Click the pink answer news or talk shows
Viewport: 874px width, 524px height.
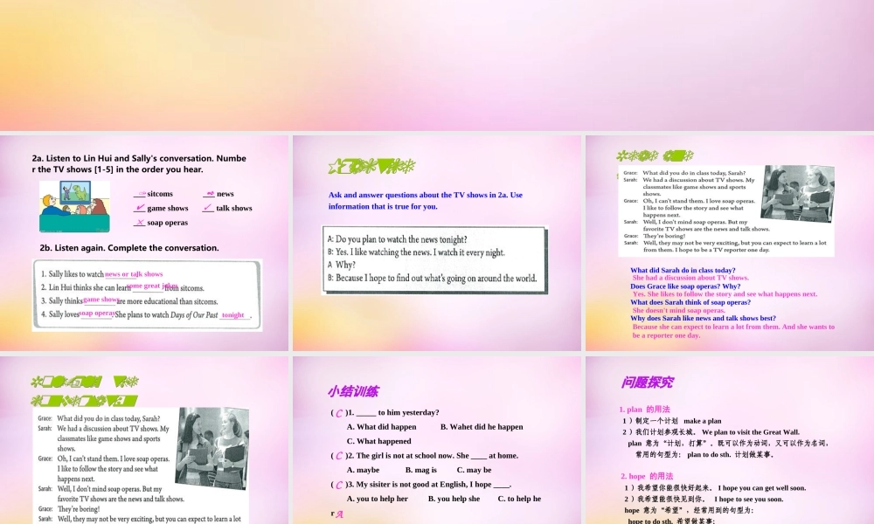coord(134,273)
